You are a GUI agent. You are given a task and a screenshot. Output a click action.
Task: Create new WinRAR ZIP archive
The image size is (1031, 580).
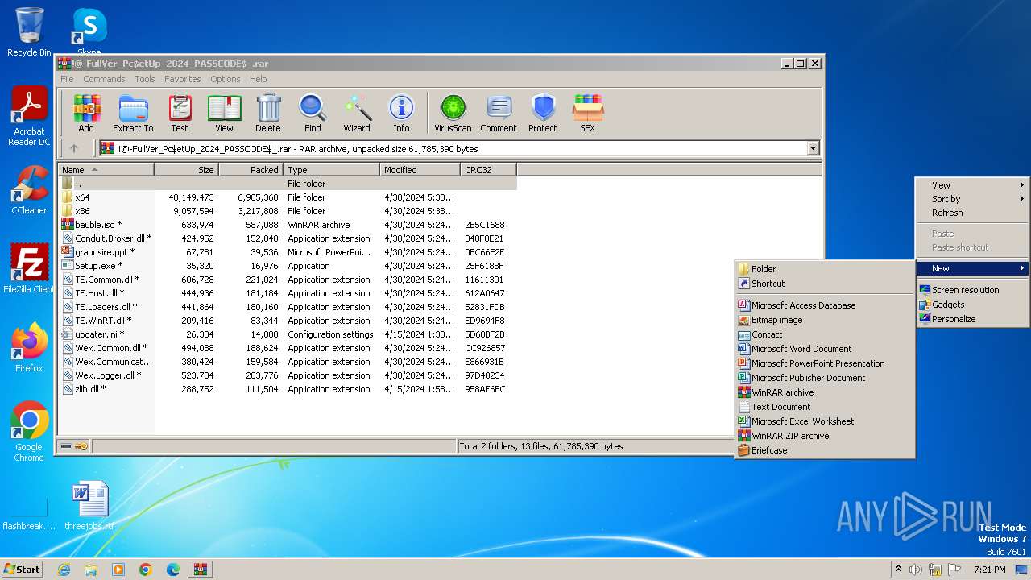(x=825, y=436)
